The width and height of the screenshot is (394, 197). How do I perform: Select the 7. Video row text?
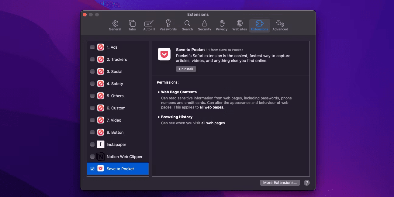click(114, 120)
